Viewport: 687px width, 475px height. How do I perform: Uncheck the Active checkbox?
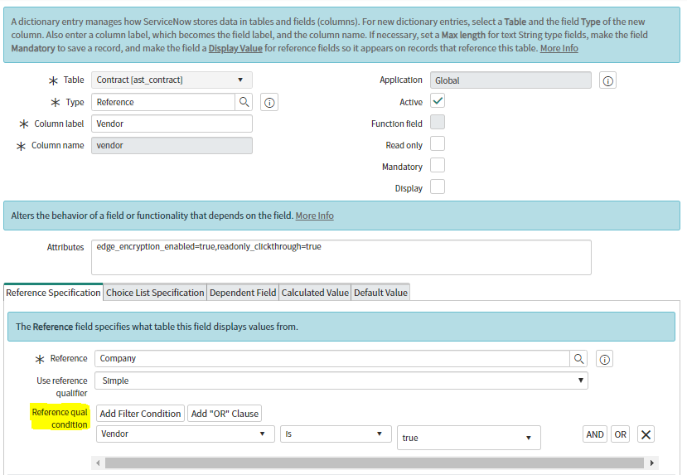(438, 101)
